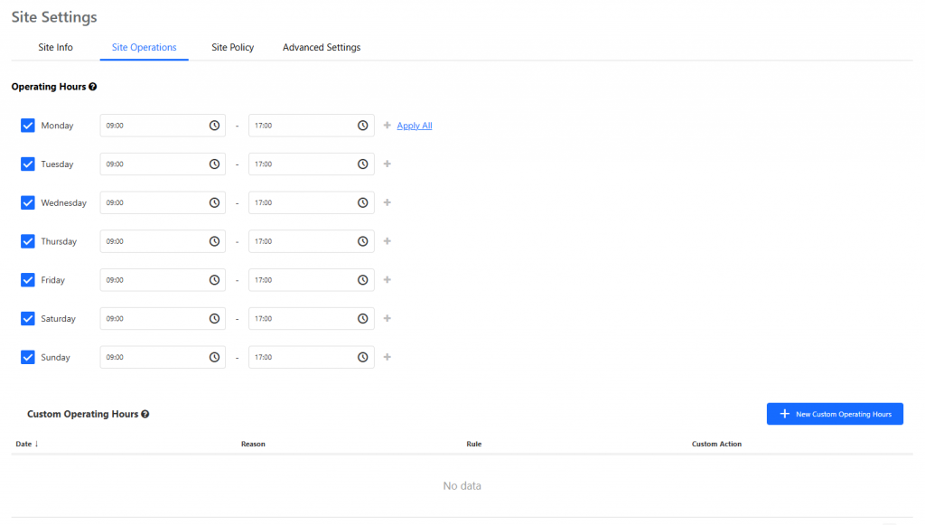Sort table by Date arrow
The width and height of the screenshot is (925, 525).
click(36, 444)
